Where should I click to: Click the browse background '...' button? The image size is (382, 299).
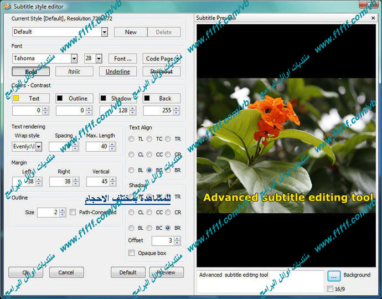(x=334, y=275)
